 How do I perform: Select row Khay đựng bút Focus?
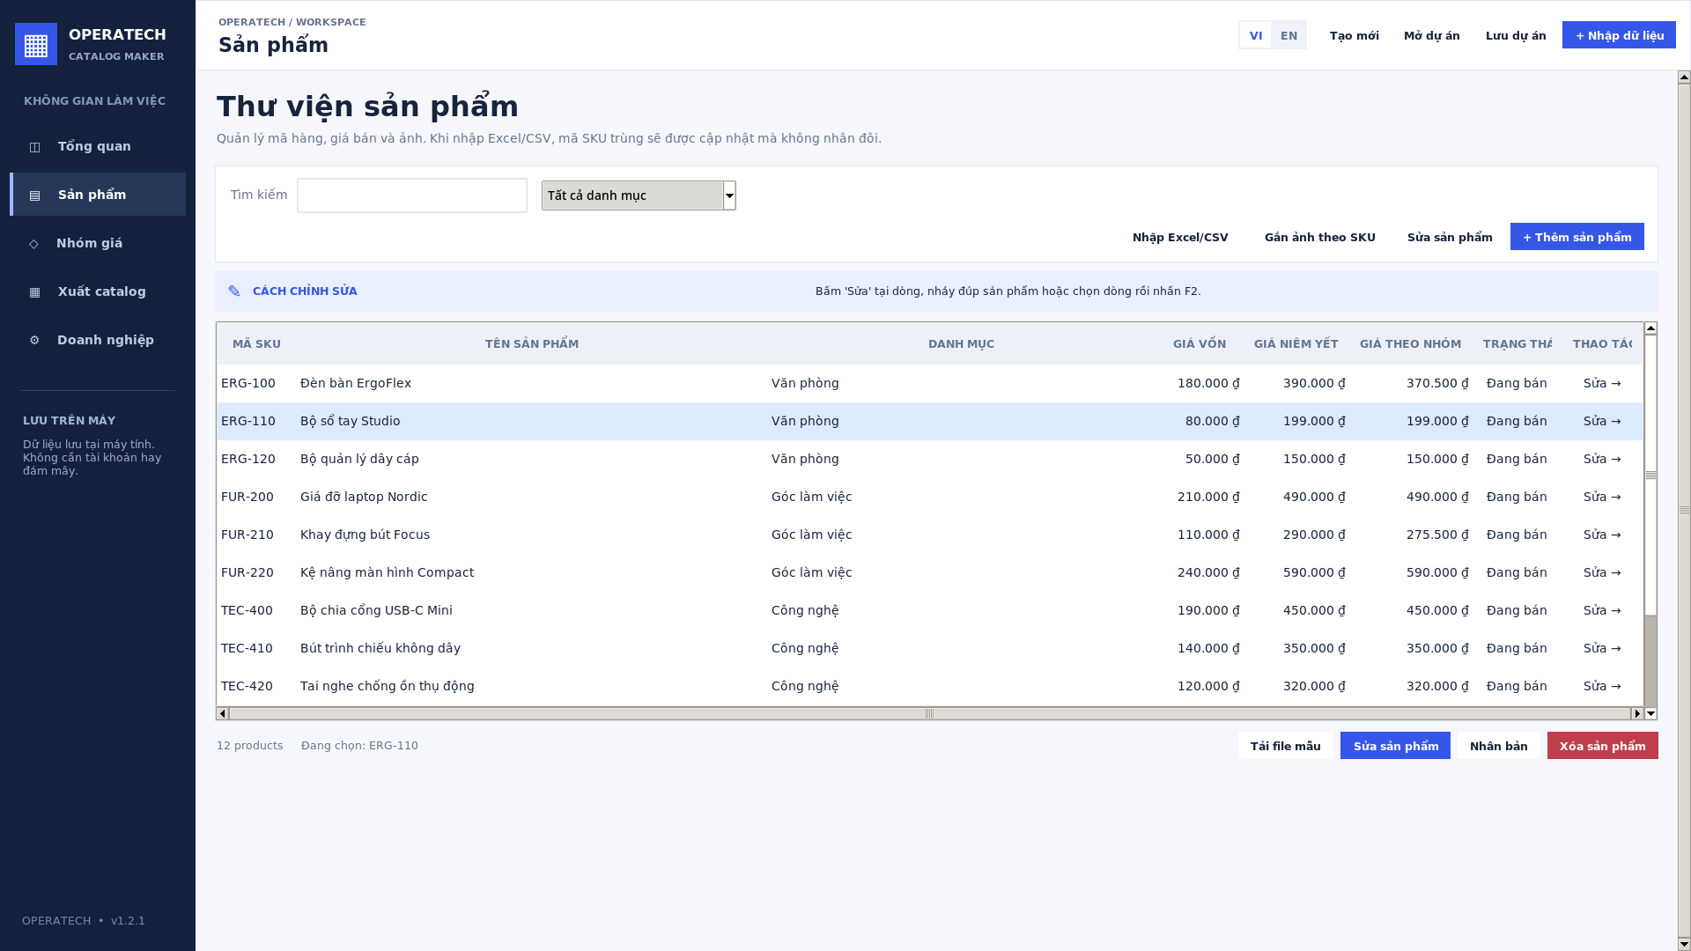(x=930, y=534)
